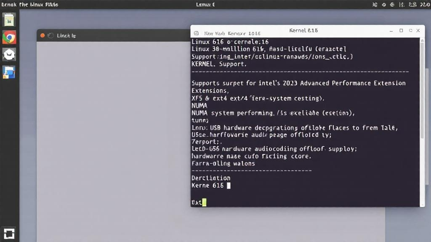Click the terminal window menu icon
This screenshot has width=431, height=242.
pyautogui.click(x=196, y=33)
